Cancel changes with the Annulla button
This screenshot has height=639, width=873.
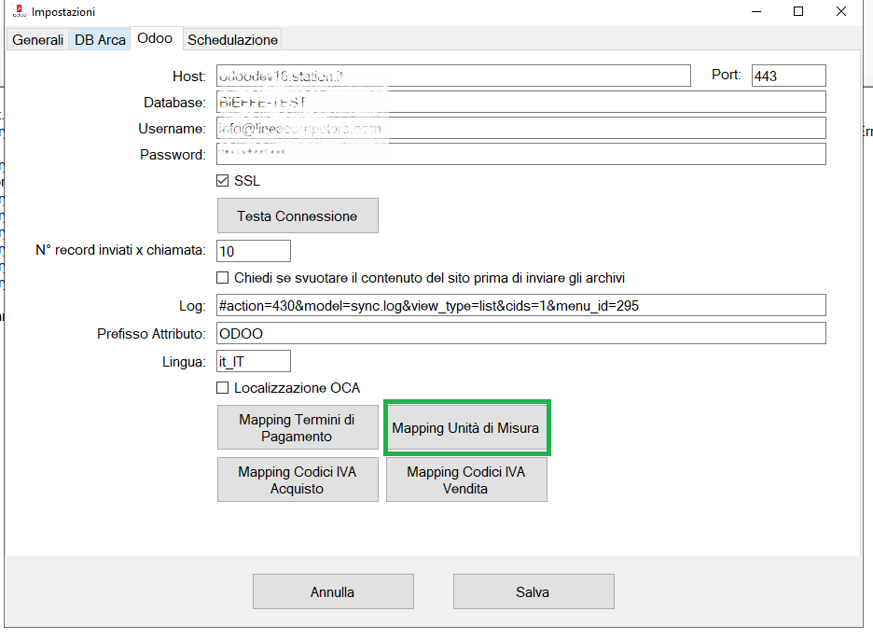333,591
